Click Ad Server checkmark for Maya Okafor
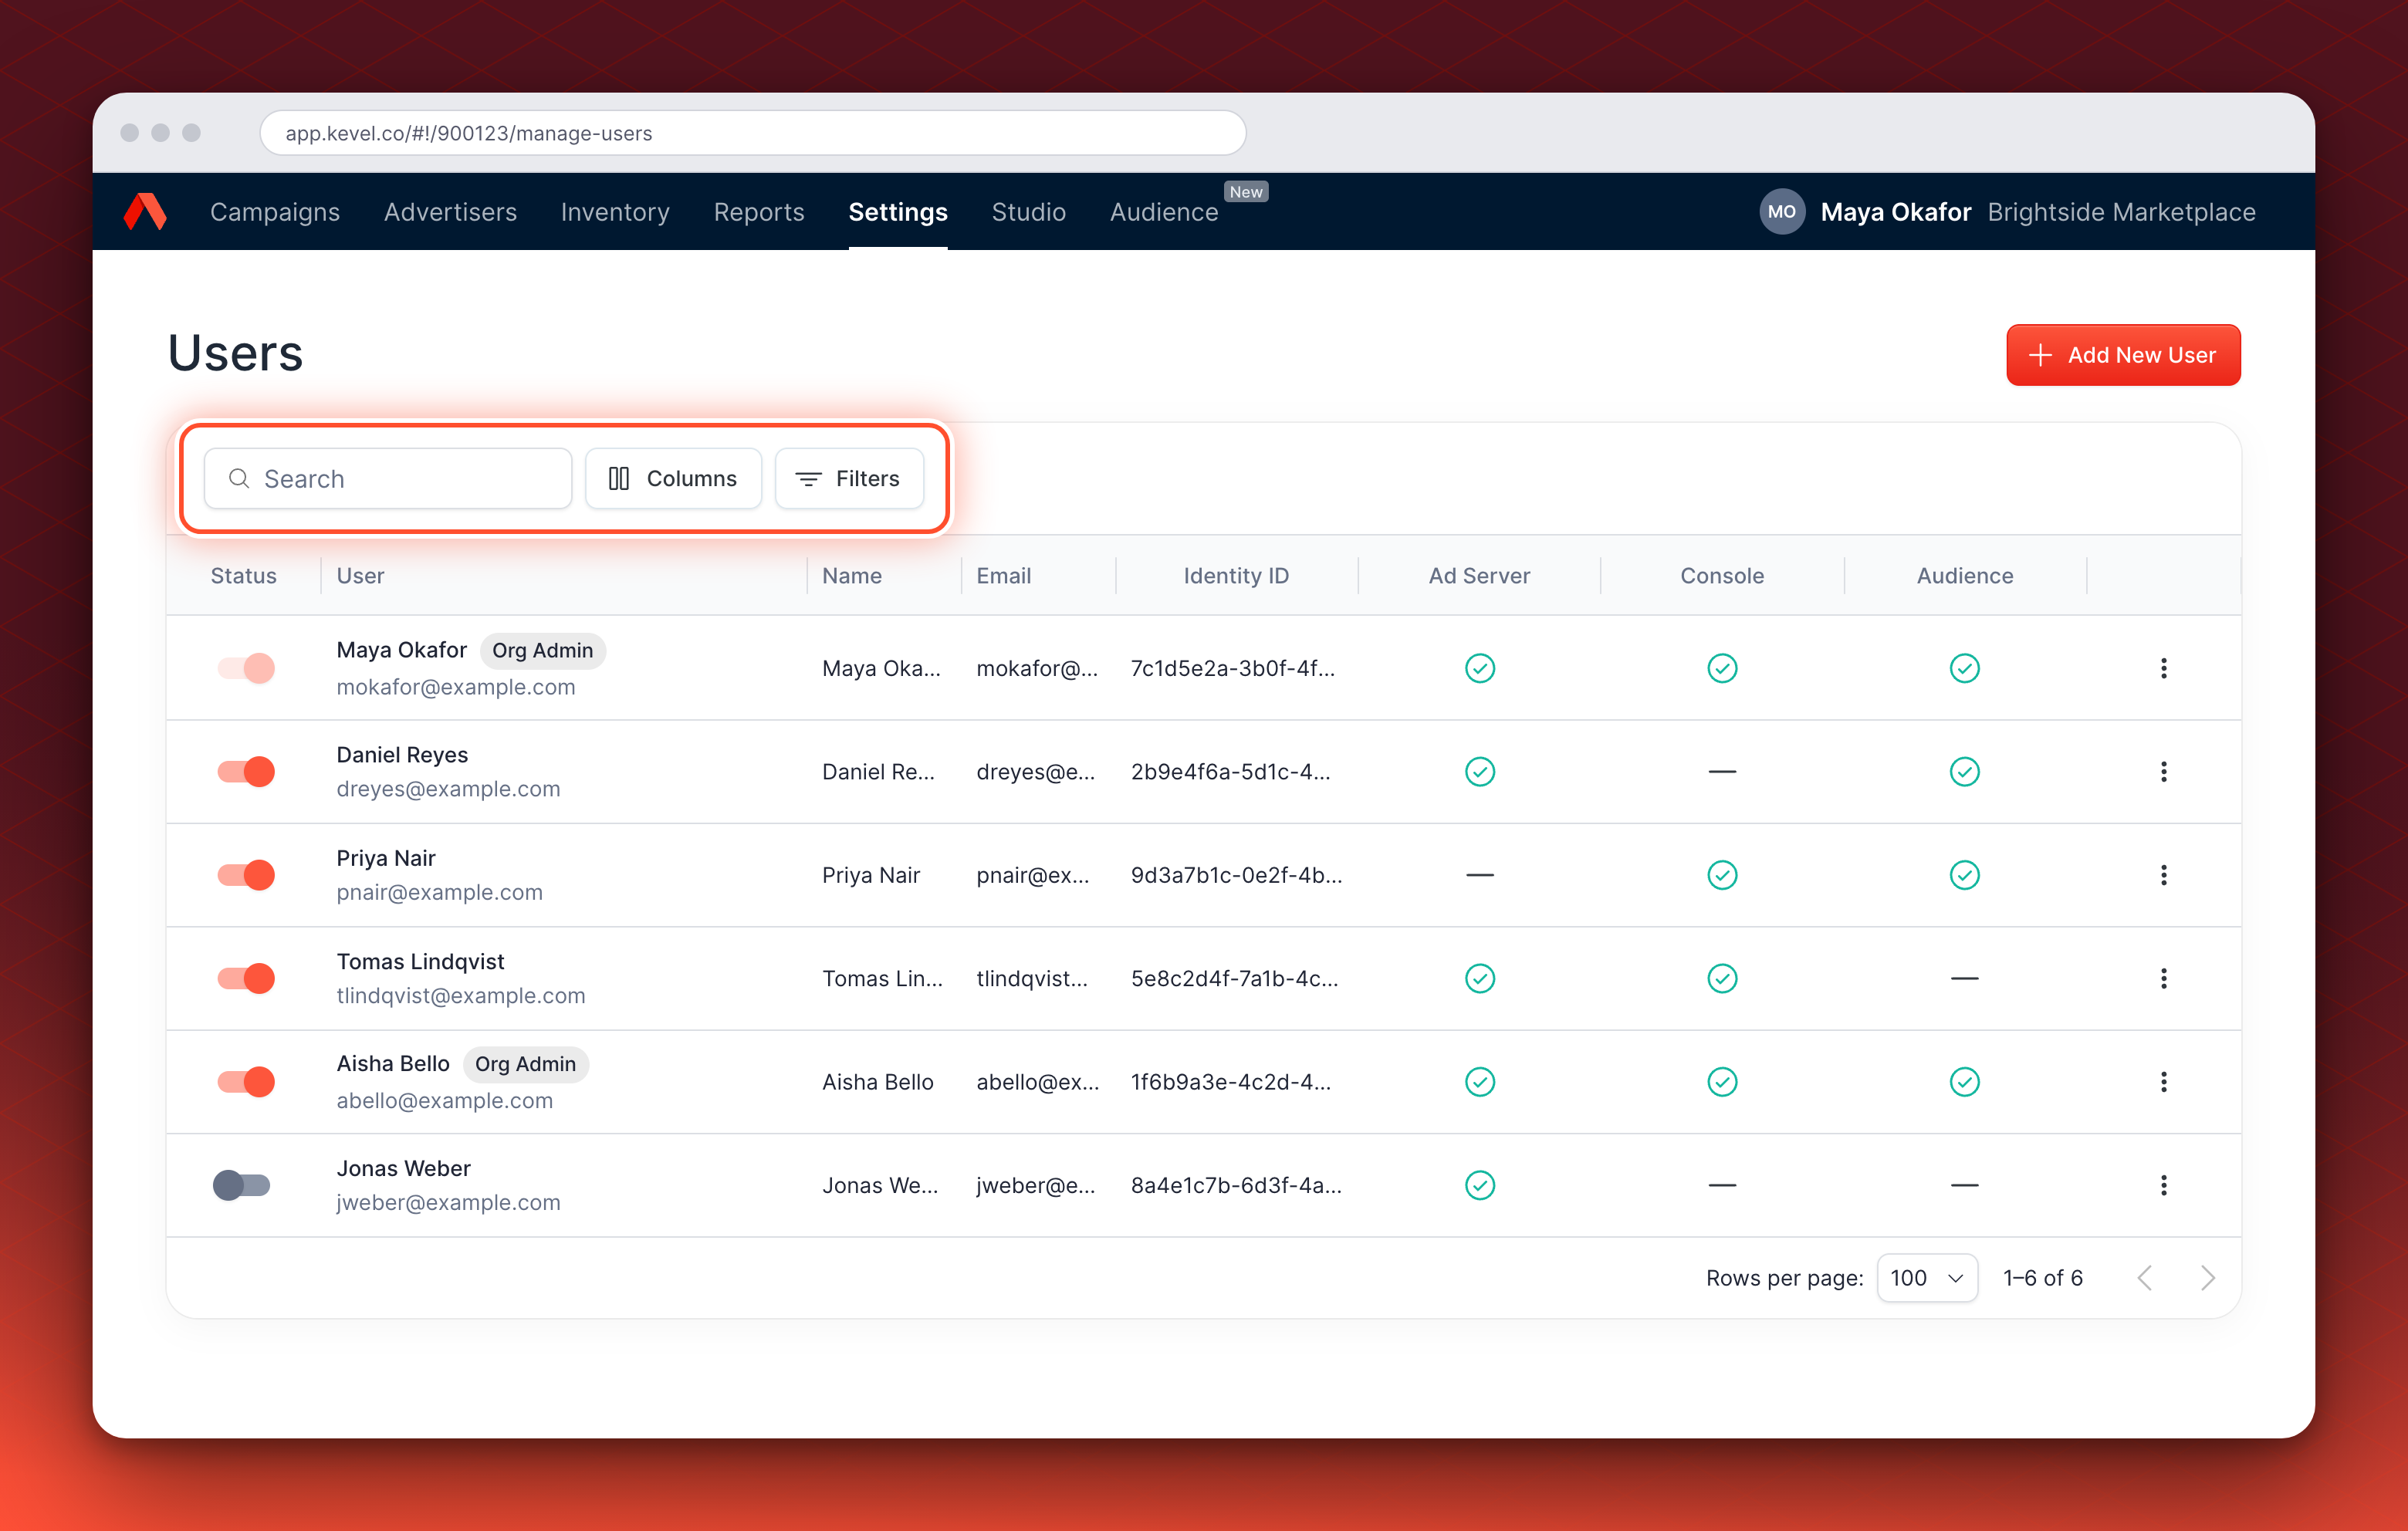 (1479, 668)
